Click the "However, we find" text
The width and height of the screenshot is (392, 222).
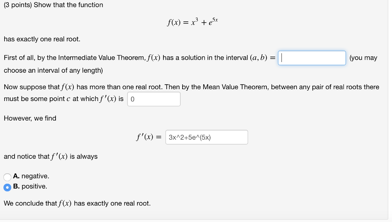coord(29,118)
